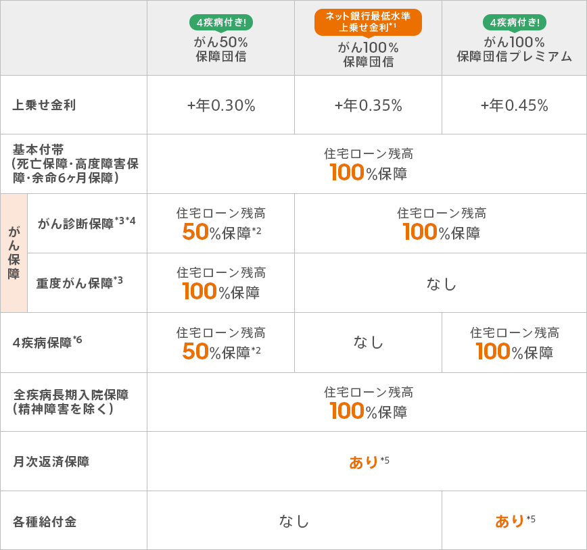Click the 上乗せ金利 row label
The image size is (587, 550).
pos(45,105)
